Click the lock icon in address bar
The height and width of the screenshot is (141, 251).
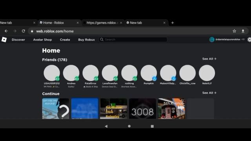tap(32, 31)
